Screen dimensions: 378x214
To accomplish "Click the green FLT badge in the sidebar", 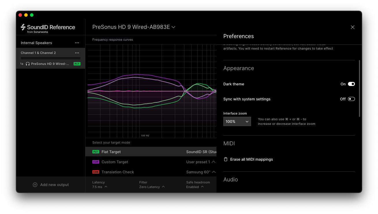I will 77,64.
